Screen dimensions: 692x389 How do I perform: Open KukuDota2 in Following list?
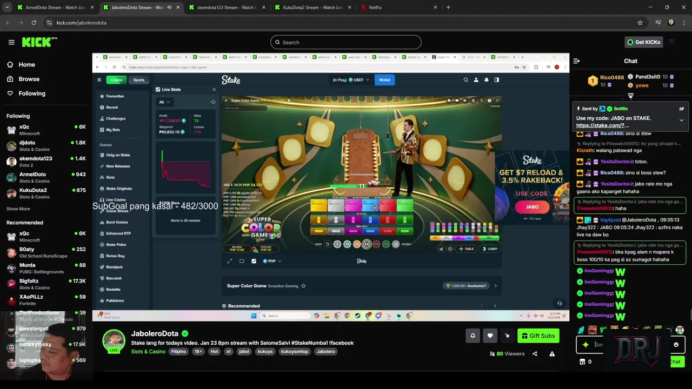pyautogui.click(x=46, y=193)
